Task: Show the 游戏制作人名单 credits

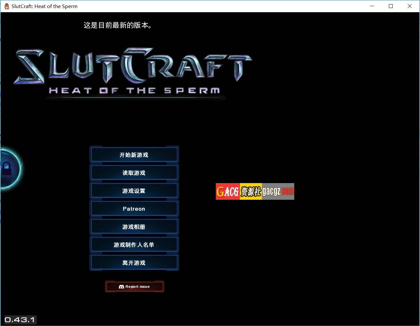Action: tap(134, 245)
